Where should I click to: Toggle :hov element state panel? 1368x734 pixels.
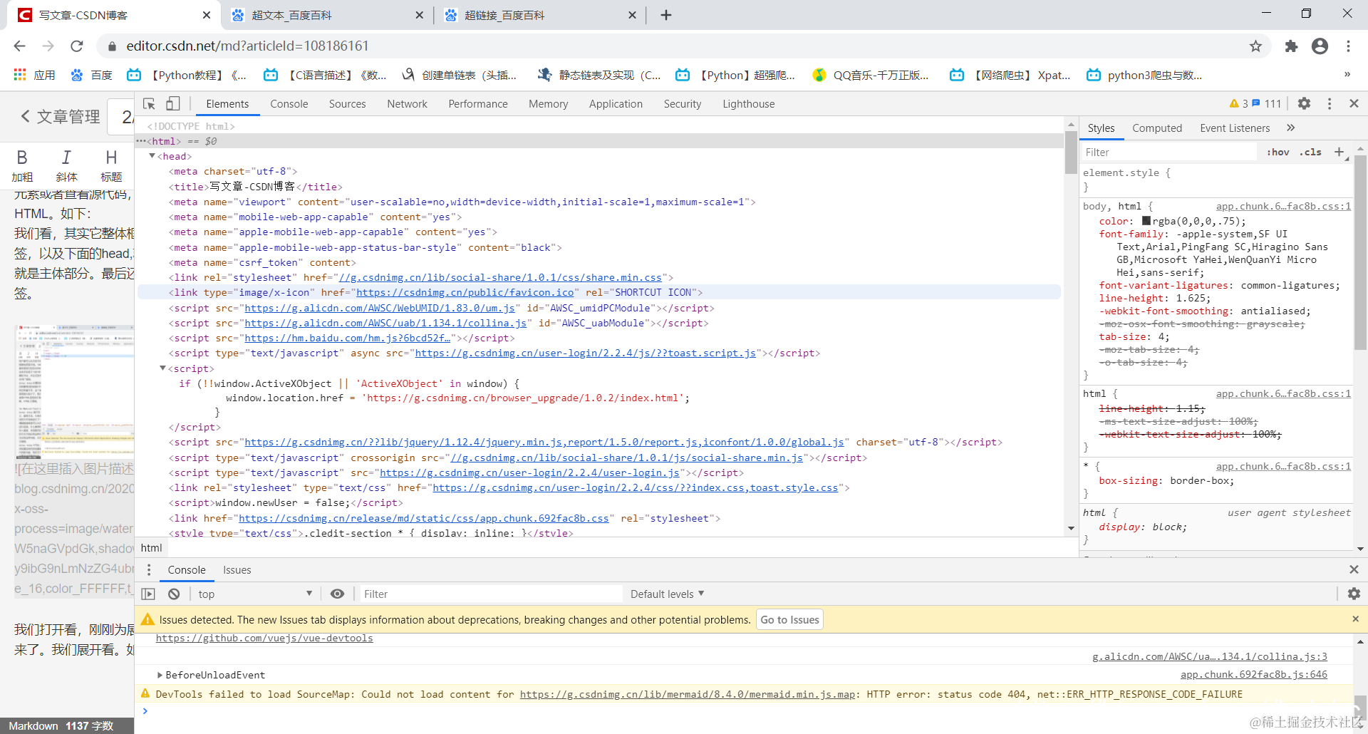tap(1278, 152)
